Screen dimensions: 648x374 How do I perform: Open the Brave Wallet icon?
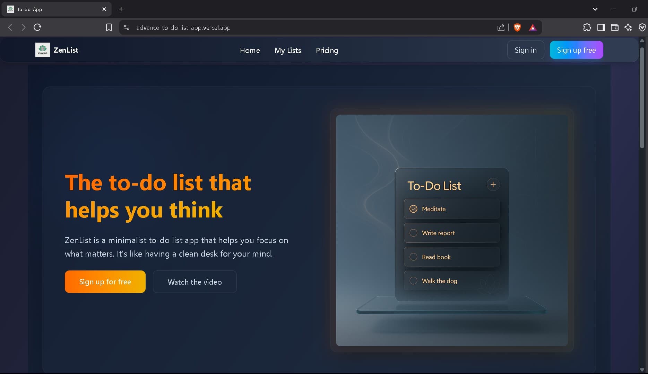[x=614, y=27]
